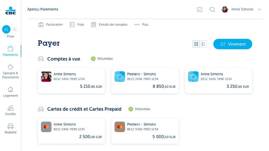The height and width of the screenshot is (151, 269).
Task: Open Peeters - Simons 8 850,00 EUR account
Action: (x=145, y=81)
